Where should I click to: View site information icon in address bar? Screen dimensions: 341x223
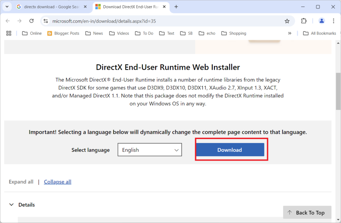tap(46, 21)
